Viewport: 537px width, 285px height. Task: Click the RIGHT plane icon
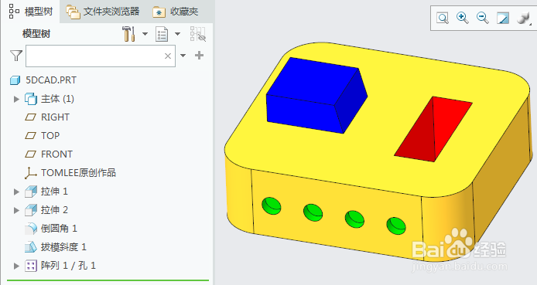[x=30, y=117]
